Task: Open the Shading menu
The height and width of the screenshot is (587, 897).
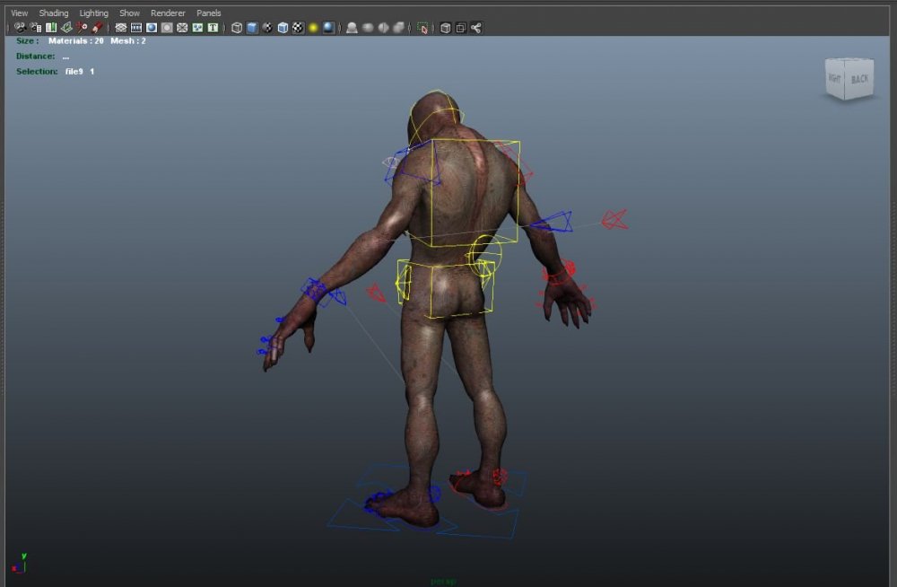Action: click(54, 13)
